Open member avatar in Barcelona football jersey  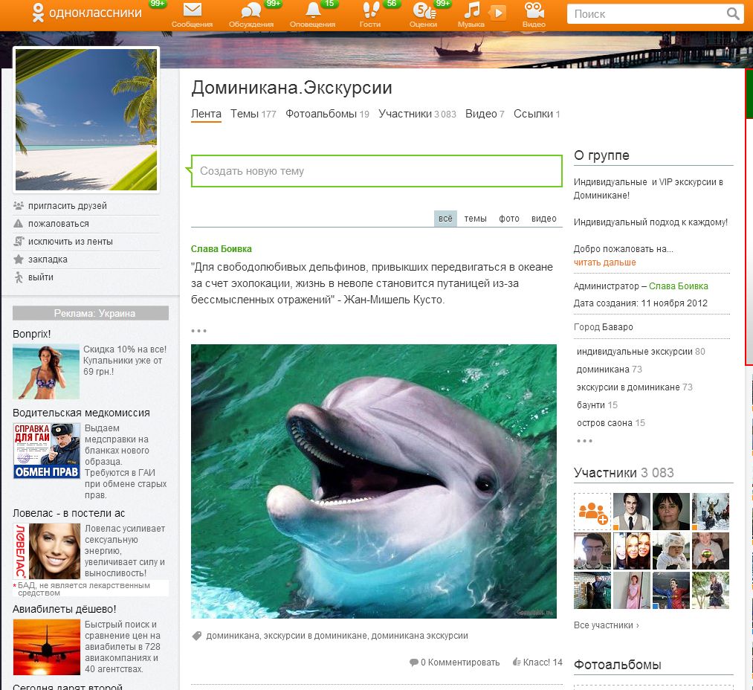point(671,590)
